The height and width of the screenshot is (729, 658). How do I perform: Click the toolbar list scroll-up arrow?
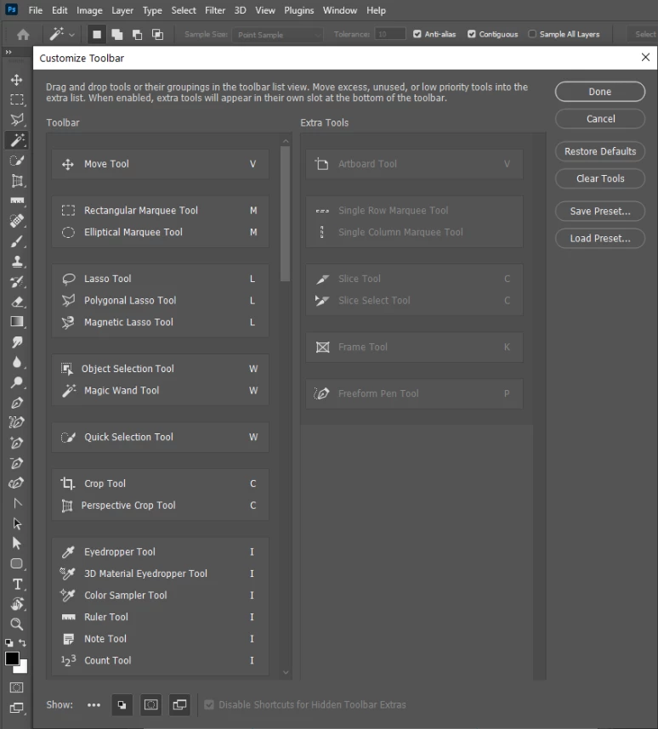click(x=286, y=141)
